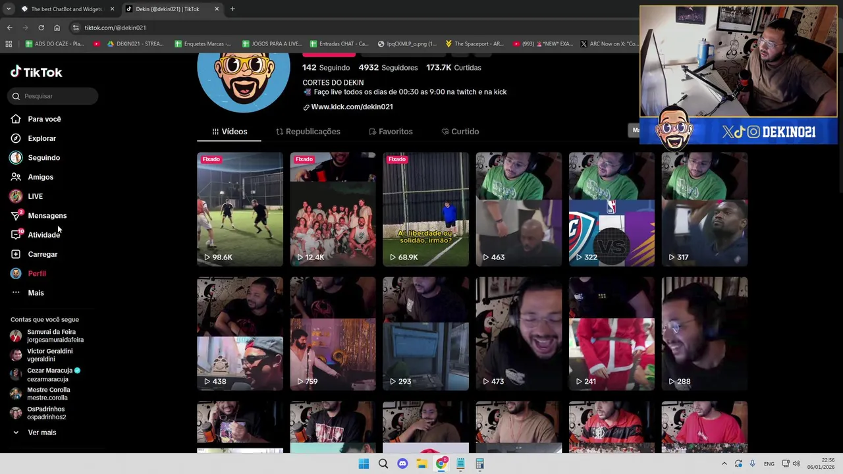The width and height of the screenshot is (843, 474).
Task: Open the Para você home feed
Action: click(x=36, y=119)
